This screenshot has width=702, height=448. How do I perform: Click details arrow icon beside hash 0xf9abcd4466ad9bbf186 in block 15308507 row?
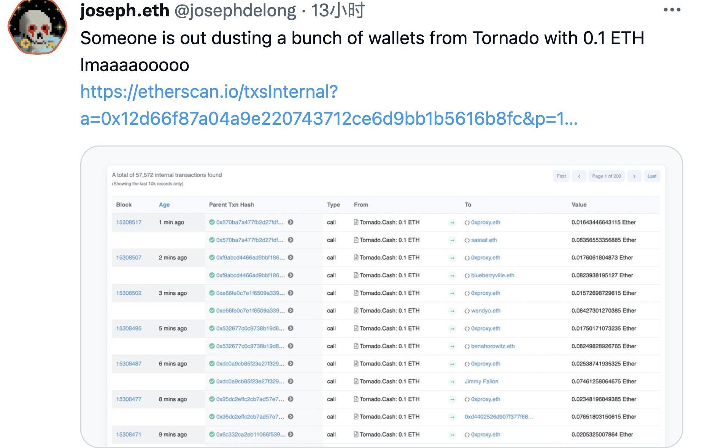pos(291,258)
